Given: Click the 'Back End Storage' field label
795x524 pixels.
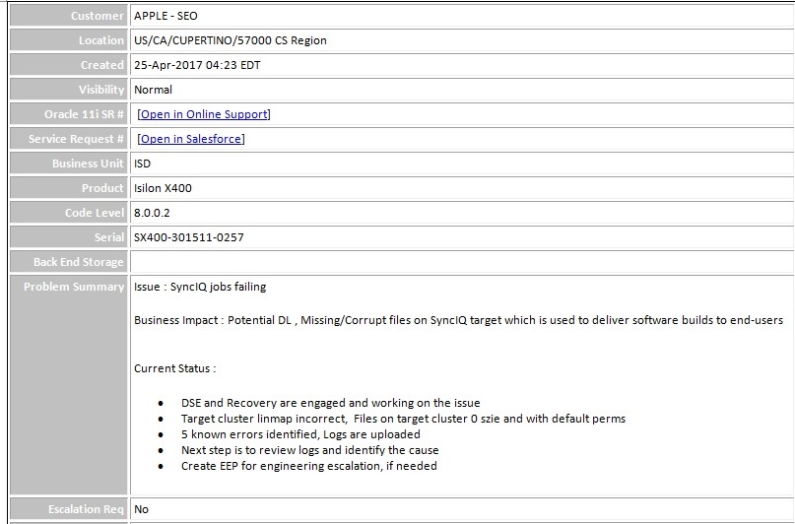Looking at the screenshot, I should tap(79, 262).
